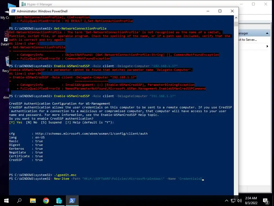The image size is (274, 206).
Task: Click the current New-Item command line
Action: [106, 179]
